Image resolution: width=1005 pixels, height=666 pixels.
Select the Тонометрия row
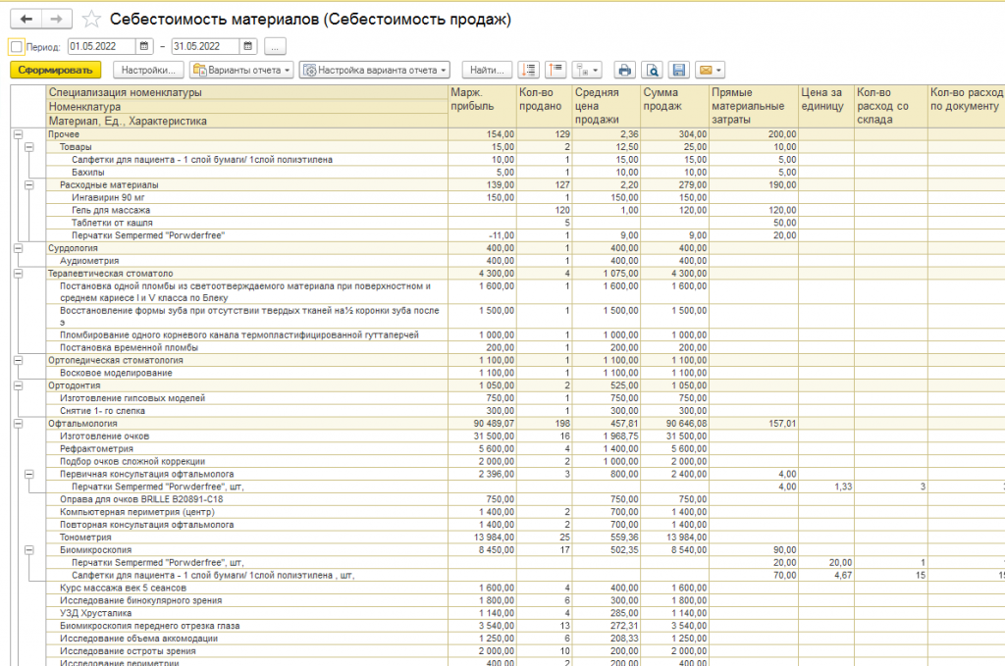[246, 538]
